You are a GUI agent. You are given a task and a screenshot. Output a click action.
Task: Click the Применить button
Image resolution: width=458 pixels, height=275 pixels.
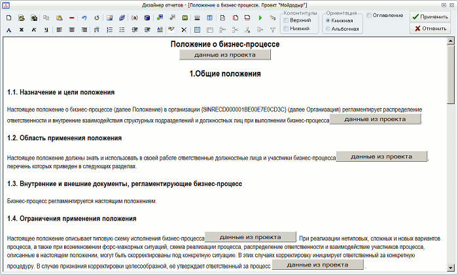pyautogui.click(x=430, y=17)
